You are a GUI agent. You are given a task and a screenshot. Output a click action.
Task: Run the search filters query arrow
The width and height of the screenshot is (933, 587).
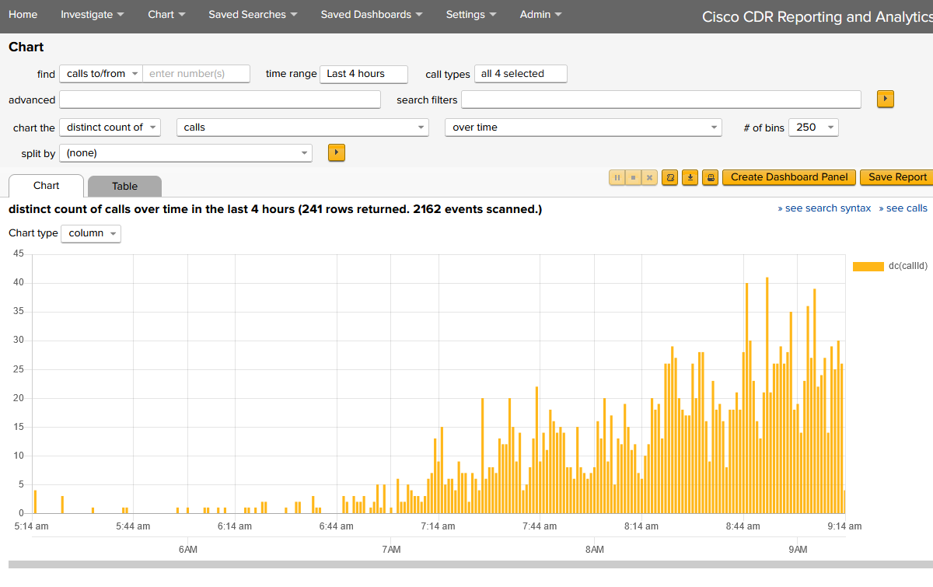click(x=885, y=99)
